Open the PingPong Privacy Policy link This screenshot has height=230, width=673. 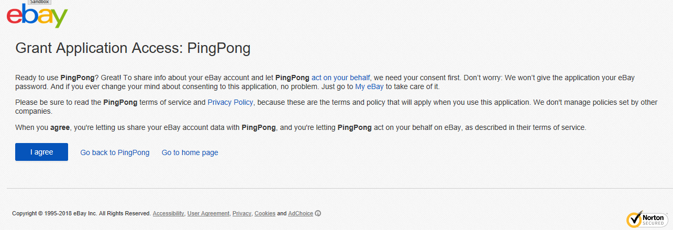(x=230, y=102)
